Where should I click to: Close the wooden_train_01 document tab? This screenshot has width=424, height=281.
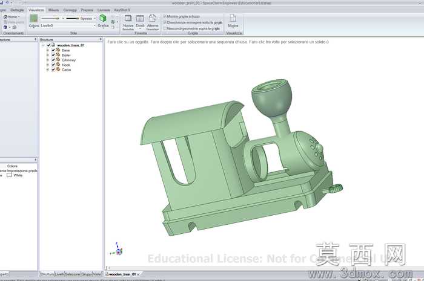[x=138, y=274]
